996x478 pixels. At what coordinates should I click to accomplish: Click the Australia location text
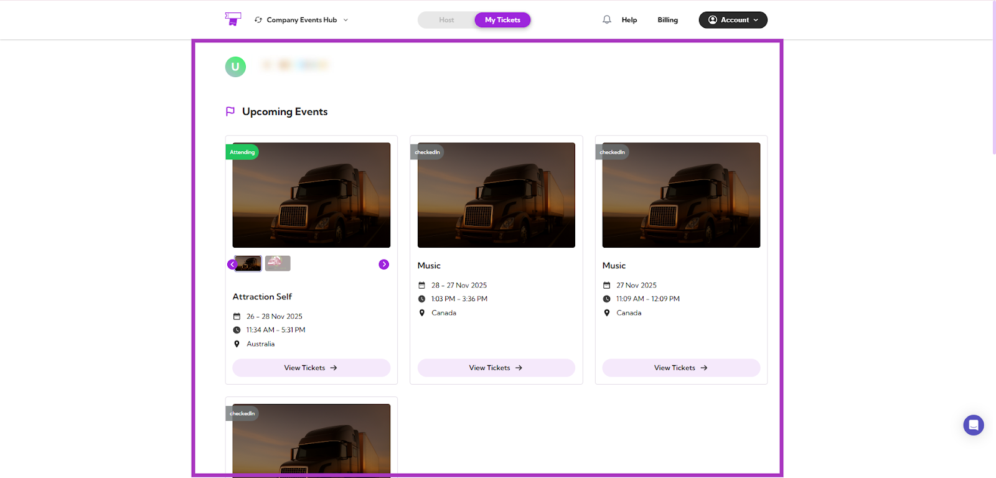click(260, 344)
